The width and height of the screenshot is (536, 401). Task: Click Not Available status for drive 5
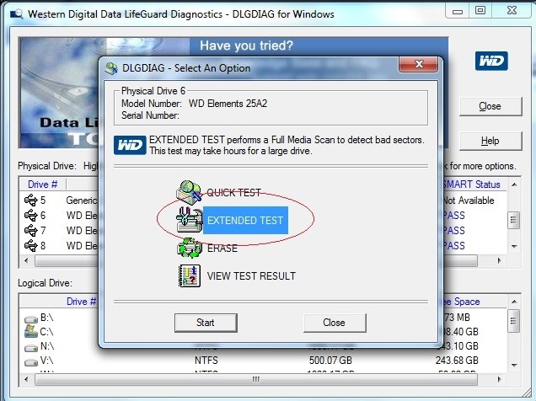469,200
